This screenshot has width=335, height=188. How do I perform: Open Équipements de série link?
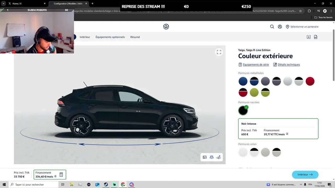(x=256, y=64)
